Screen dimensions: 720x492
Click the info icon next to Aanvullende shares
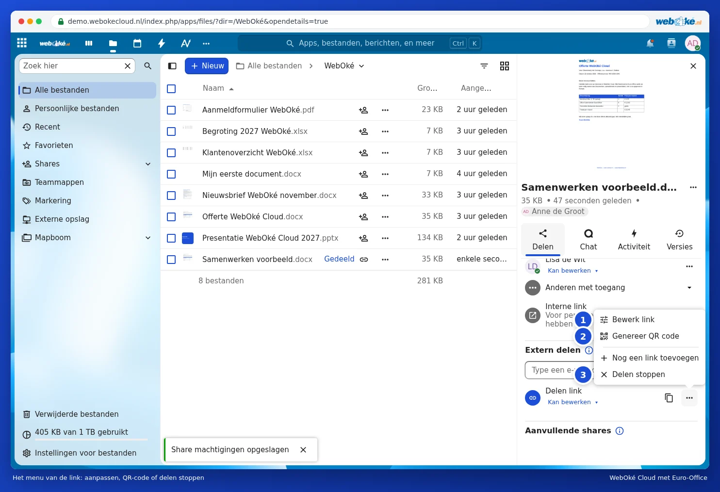coord(620,431)
